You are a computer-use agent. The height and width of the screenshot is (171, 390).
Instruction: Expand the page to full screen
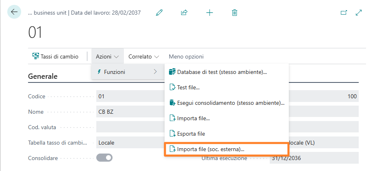[x=359, y=13]
